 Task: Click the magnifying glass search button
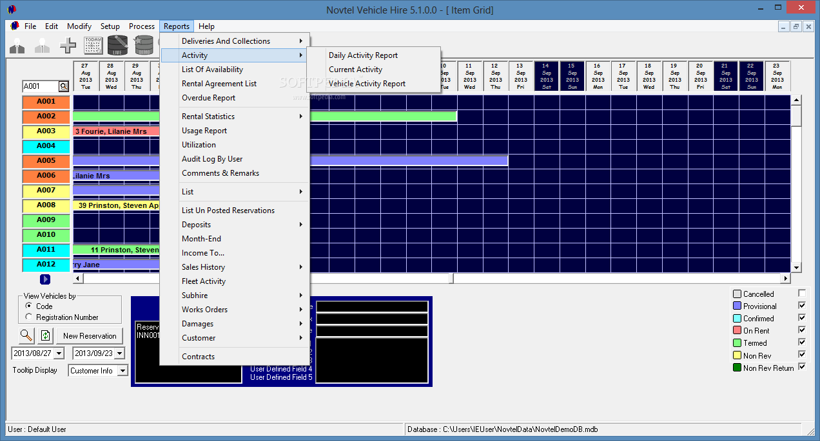26,335
